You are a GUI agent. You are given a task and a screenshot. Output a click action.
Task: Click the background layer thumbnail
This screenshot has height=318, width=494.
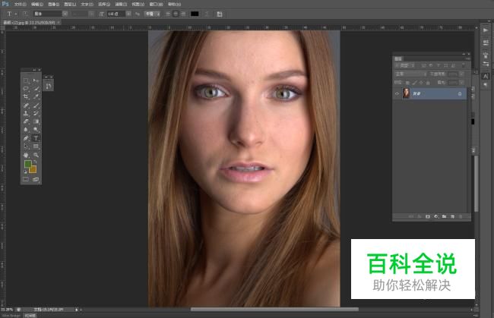pos(407,93)
